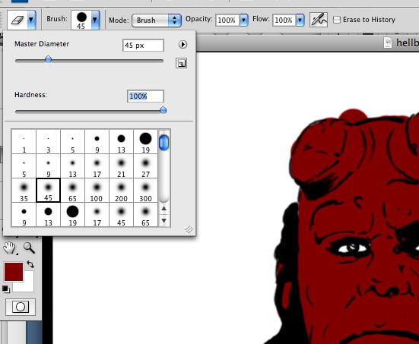Click the Master Diameter slider handle
Screen dimensions: 419x344
[48, 58]
